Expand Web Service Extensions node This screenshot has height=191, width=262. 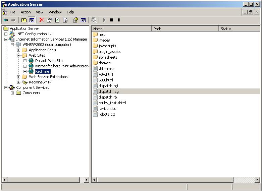[x=18, y=77]
